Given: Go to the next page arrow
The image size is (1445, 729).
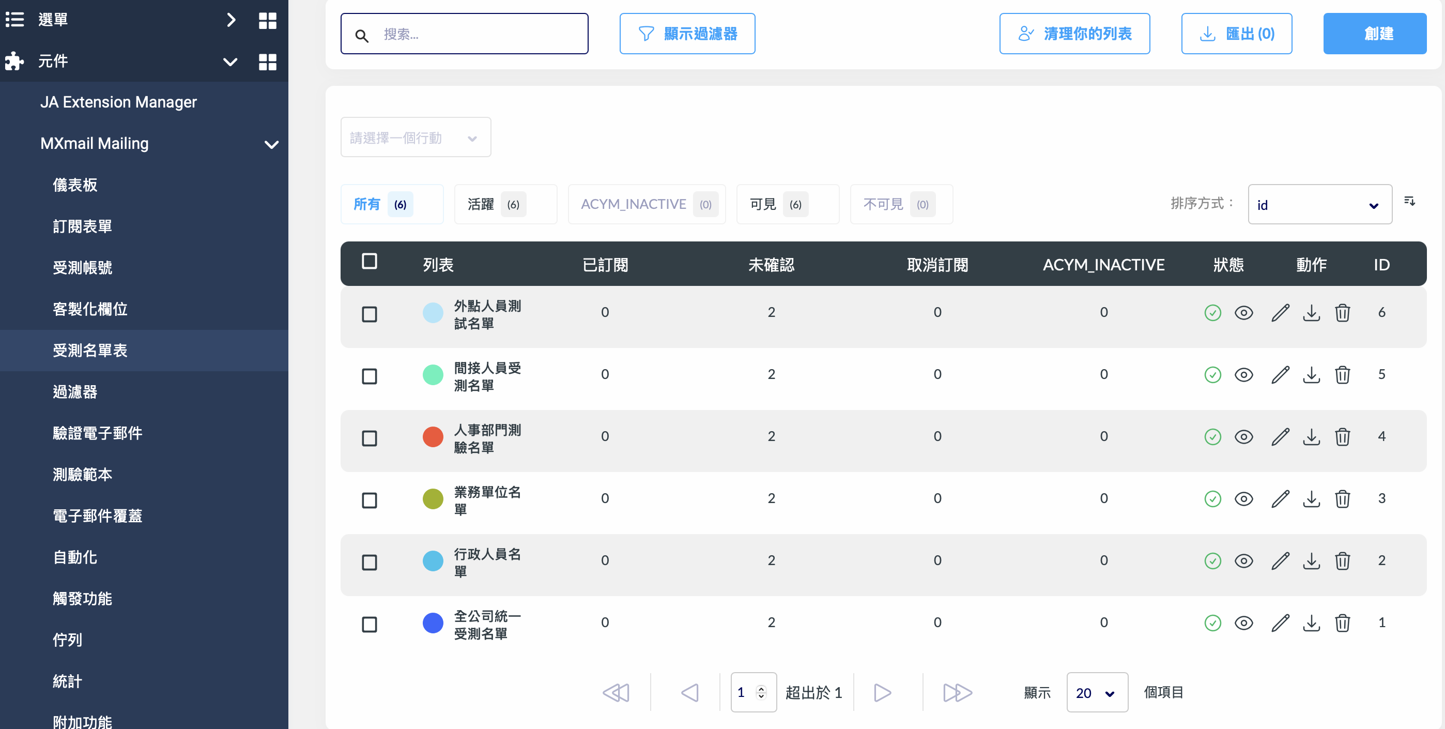Looking at the screenshot, I should click(882, 692).
